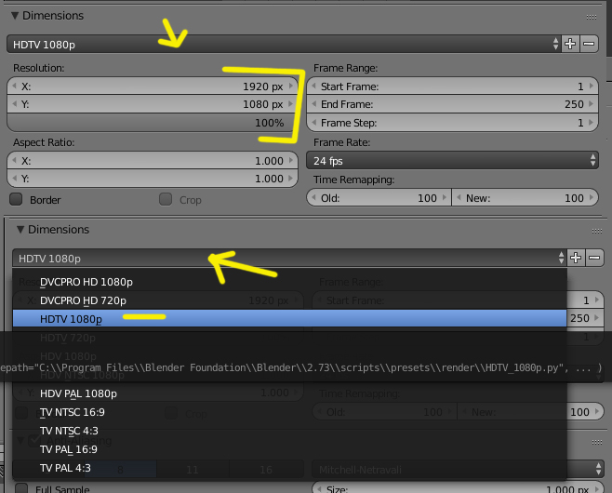Image resolution: width=612 pixels, height=493 pixels.
Task: Collapse the lower Dimensions panel
Action: click(20, 230)
